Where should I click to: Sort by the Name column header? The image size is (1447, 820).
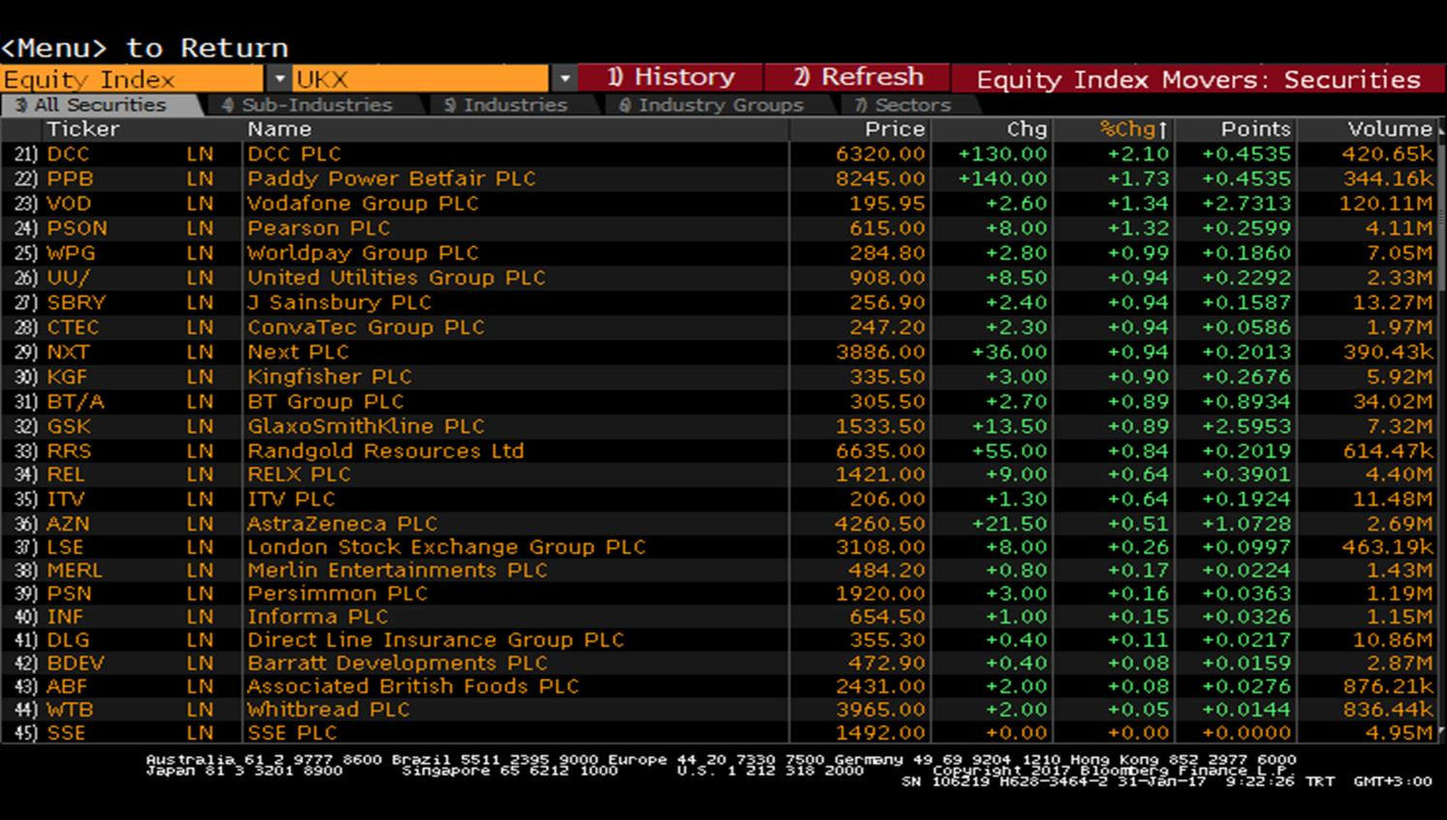pyautogui.click(x=280, y=129)
